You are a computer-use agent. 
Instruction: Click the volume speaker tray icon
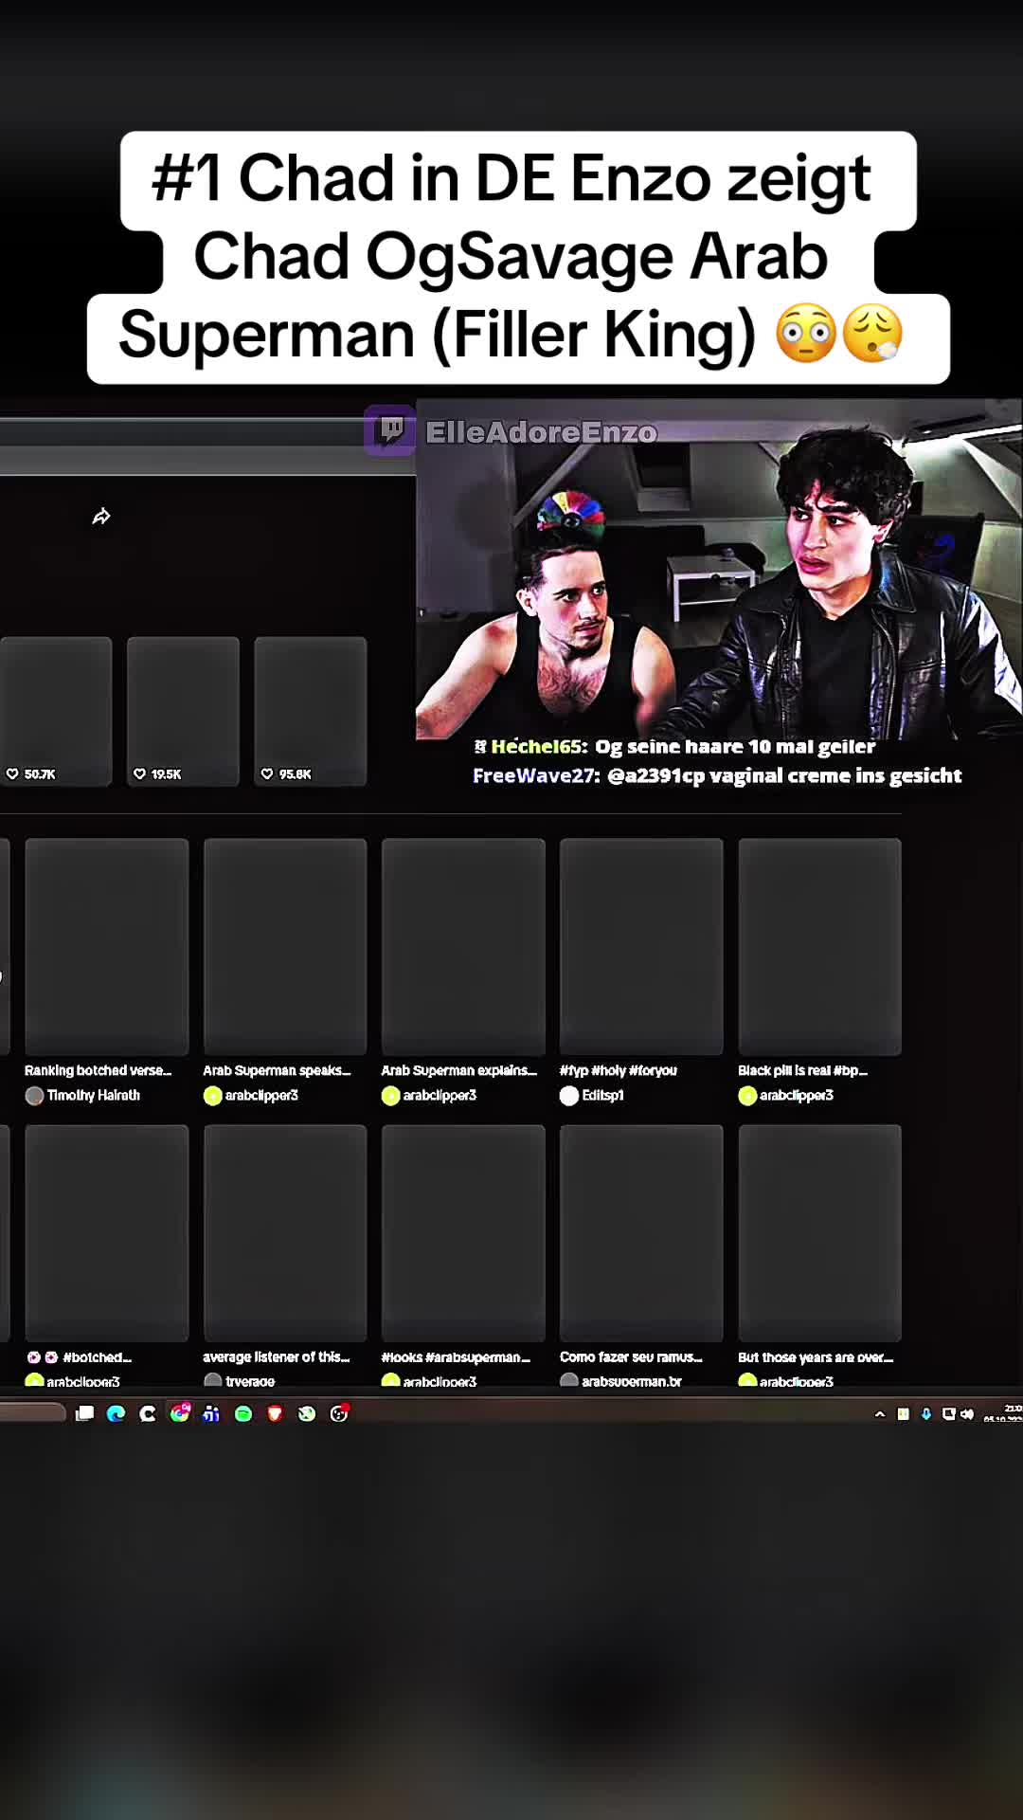(967, 1413)
